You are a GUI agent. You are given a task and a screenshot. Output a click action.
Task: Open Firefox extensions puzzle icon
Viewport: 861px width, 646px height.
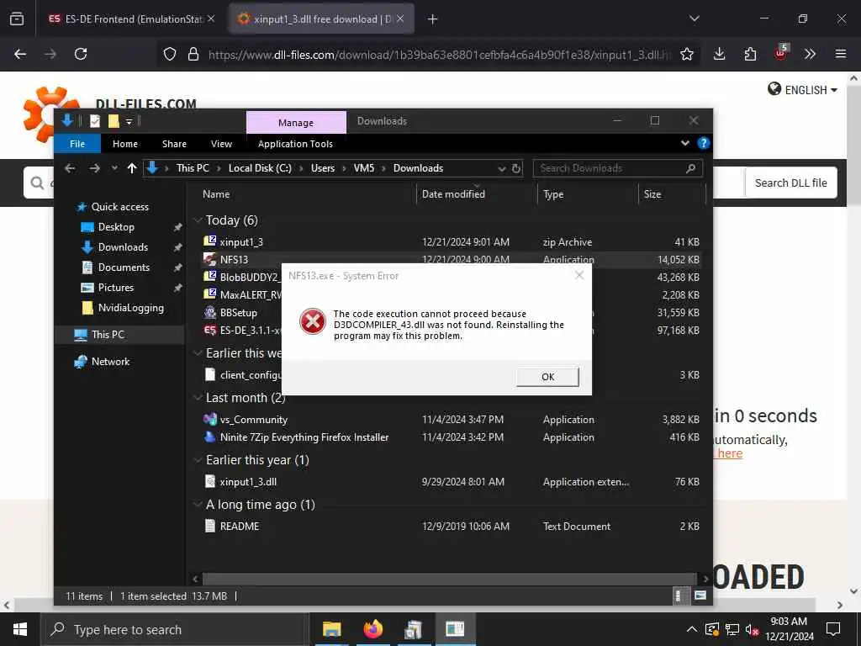point(750,54)
